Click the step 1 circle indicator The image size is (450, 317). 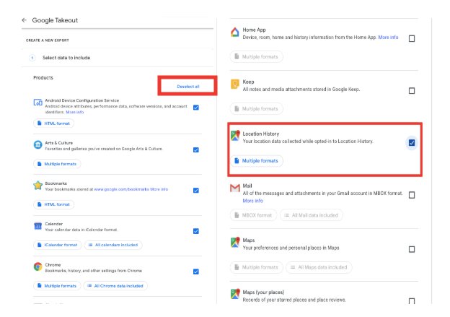32,58
